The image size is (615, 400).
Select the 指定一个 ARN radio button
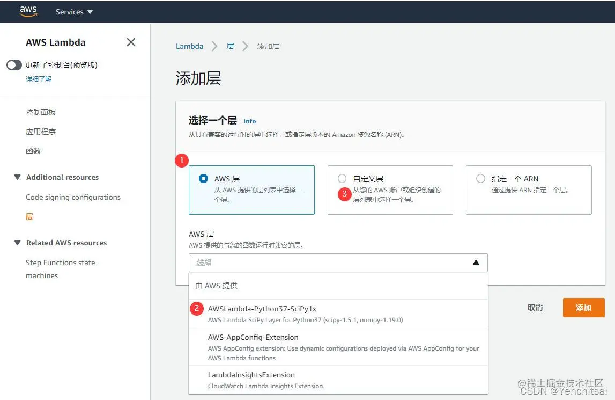[480, 179]
